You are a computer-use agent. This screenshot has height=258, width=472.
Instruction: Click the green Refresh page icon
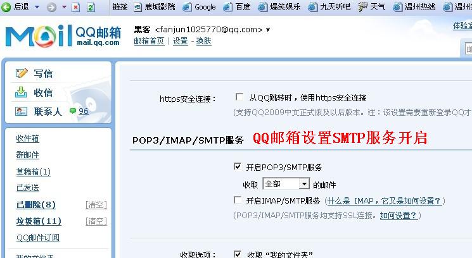(x=91, y=7)
